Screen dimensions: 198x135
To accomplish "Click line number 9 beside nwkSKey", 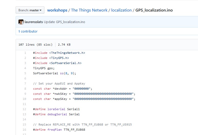I will click(25, 94).
